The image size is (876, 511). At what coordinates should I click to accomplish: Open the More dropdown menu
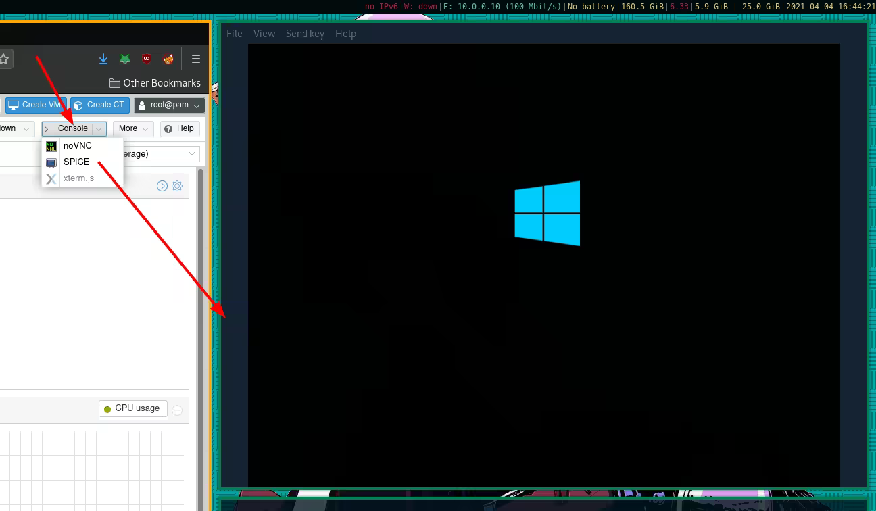pyautogui.click(x=133, y=128)
